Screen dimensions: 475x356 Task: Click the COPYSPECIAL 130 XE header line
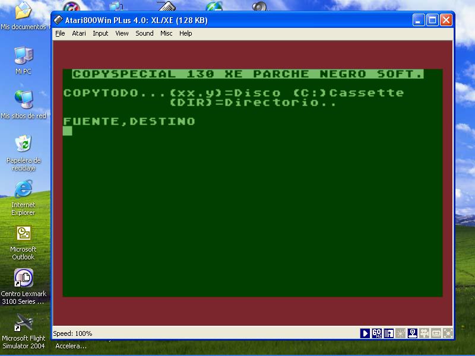[248, 74]
